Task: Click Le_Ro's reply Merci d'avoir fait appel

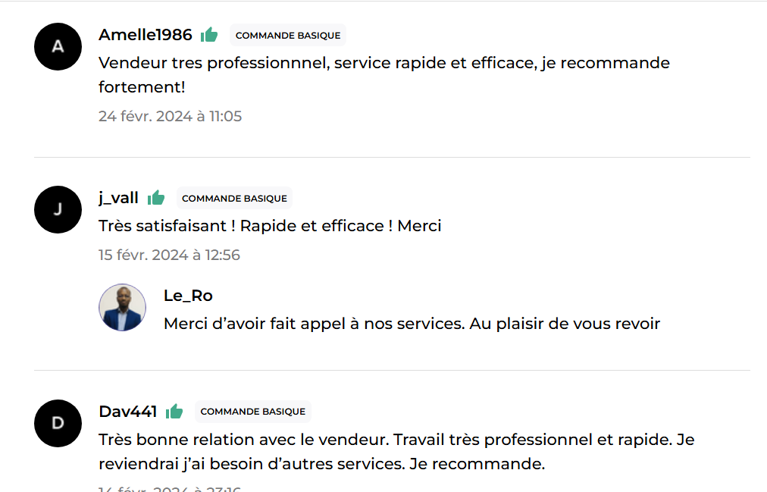Action: 412,323
